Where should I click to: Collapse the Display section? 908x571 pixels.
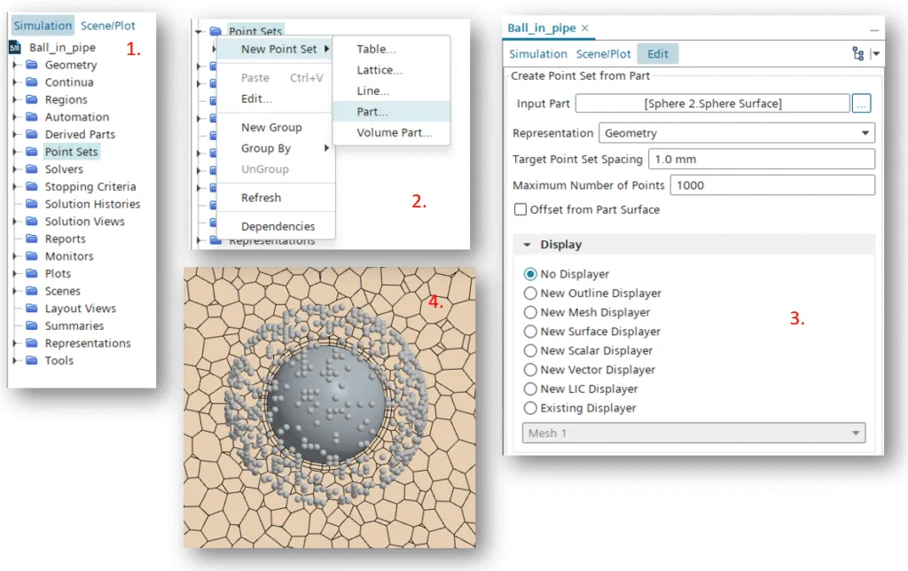[527, 245]
